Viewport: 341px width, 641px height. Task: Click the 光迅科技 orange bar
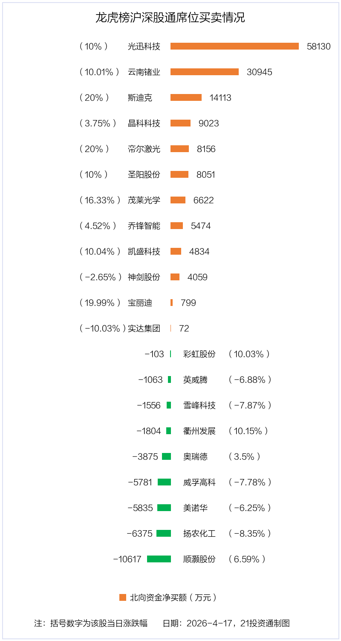pyautogui.click(x=234, y=46)
